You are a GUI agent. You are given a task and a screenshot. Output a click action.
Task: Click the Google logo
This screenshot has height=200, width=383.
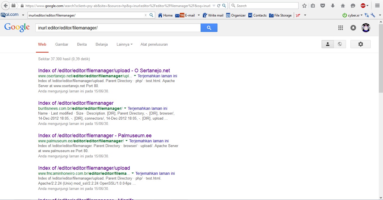click(x=17, y=27)
